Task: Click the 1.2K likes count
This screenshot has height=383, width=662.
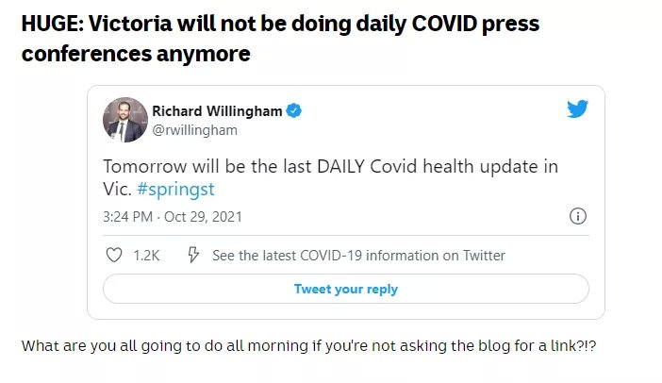Action: pyautogui.click(x=146, y=256)
